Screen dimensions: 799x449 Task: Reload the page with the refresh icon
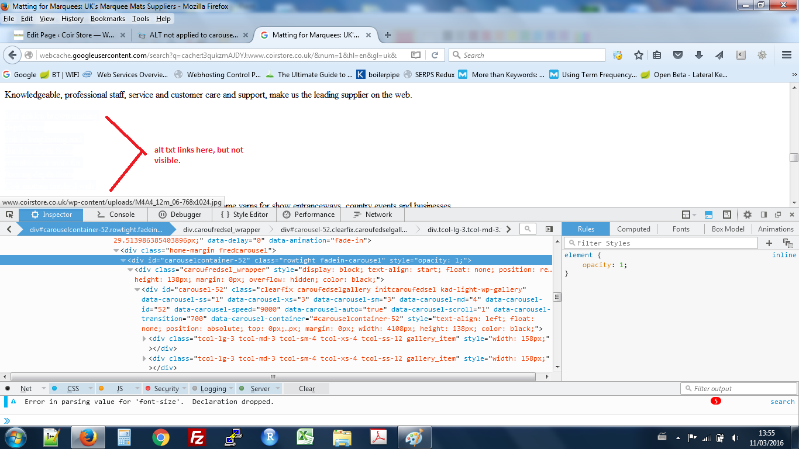[435, 55]
